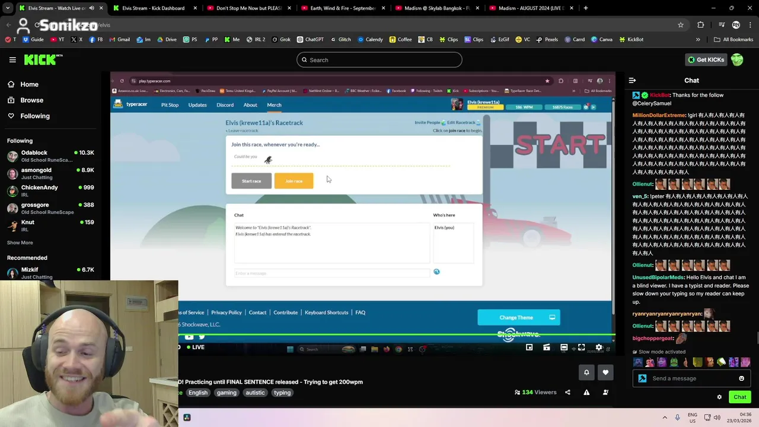Open Canva bookmark
Image resolution: width=759 pixels, height=427 pixels.
coord(601,40)
